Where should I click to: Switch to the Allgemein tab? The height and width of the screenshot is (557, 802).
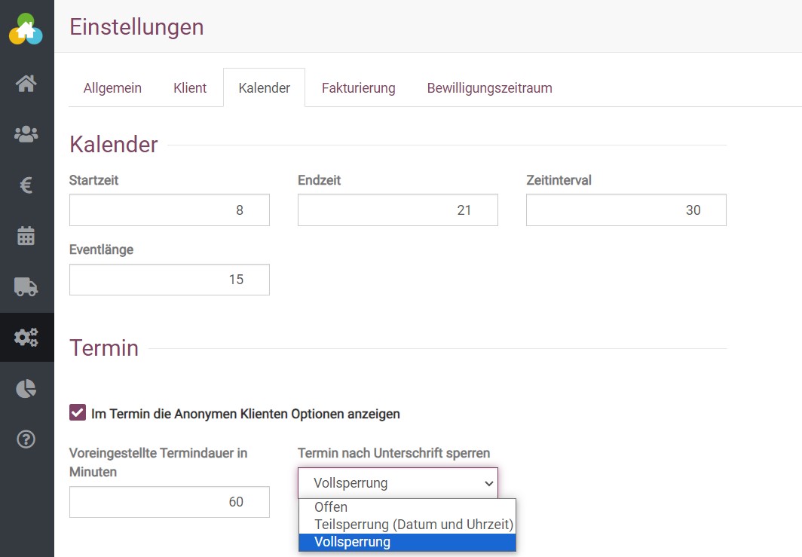[112, 88]
